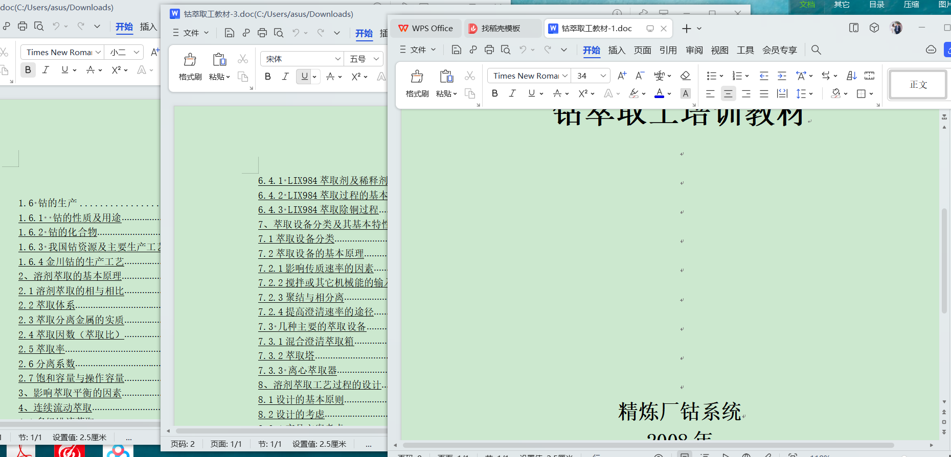Insert a bulleted list via the bullets icon
Image resolution: width=951 pixels, height=457 pixels.
pos(711,76)
